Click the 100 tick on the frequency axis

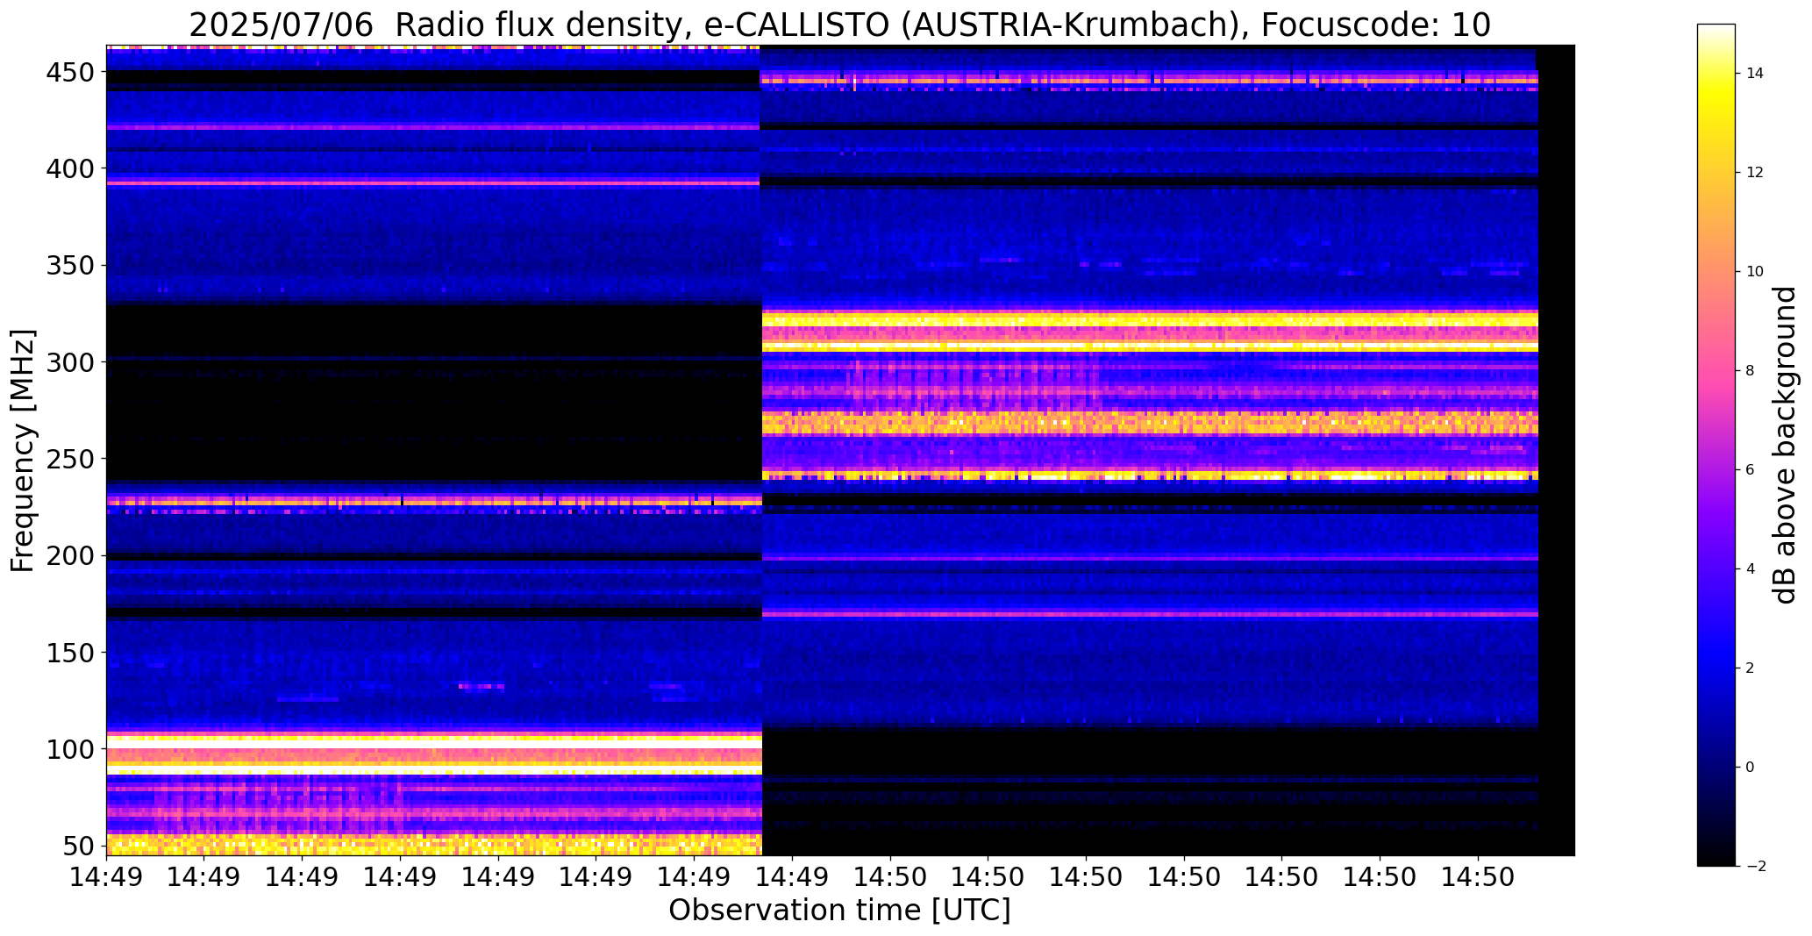pyautogui.click(x=68, y=749)
